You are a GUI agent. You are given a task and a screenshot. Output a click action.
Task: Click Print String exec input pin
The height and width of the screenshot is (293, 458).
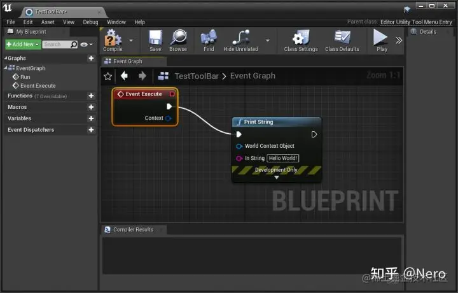pos(239,134)
